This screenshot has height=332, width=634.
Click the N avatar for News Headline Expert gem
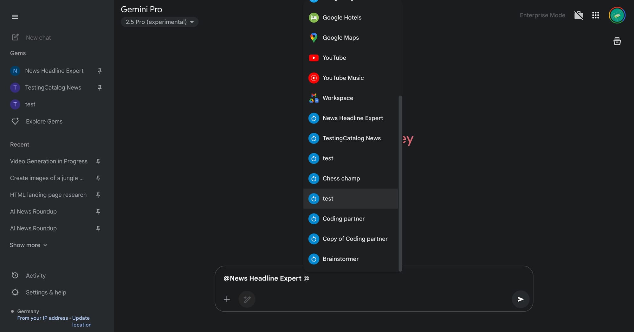15,71
